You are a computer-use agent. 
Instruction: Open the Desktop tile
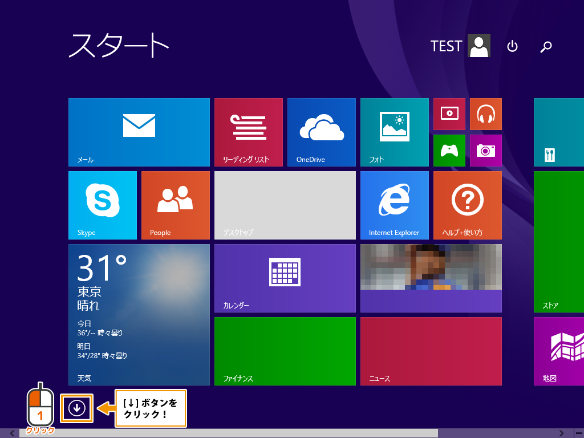[x=285, y=205]
